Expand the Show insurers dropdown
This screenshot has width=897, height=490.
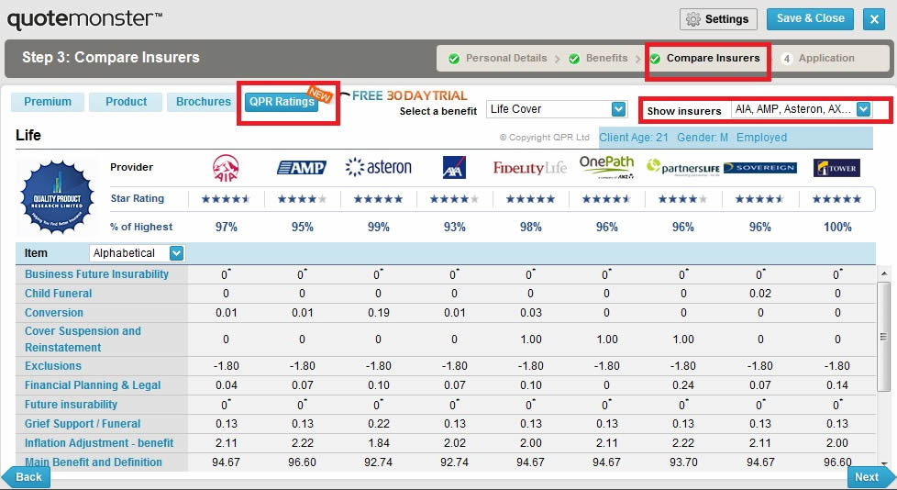[863, 109]
